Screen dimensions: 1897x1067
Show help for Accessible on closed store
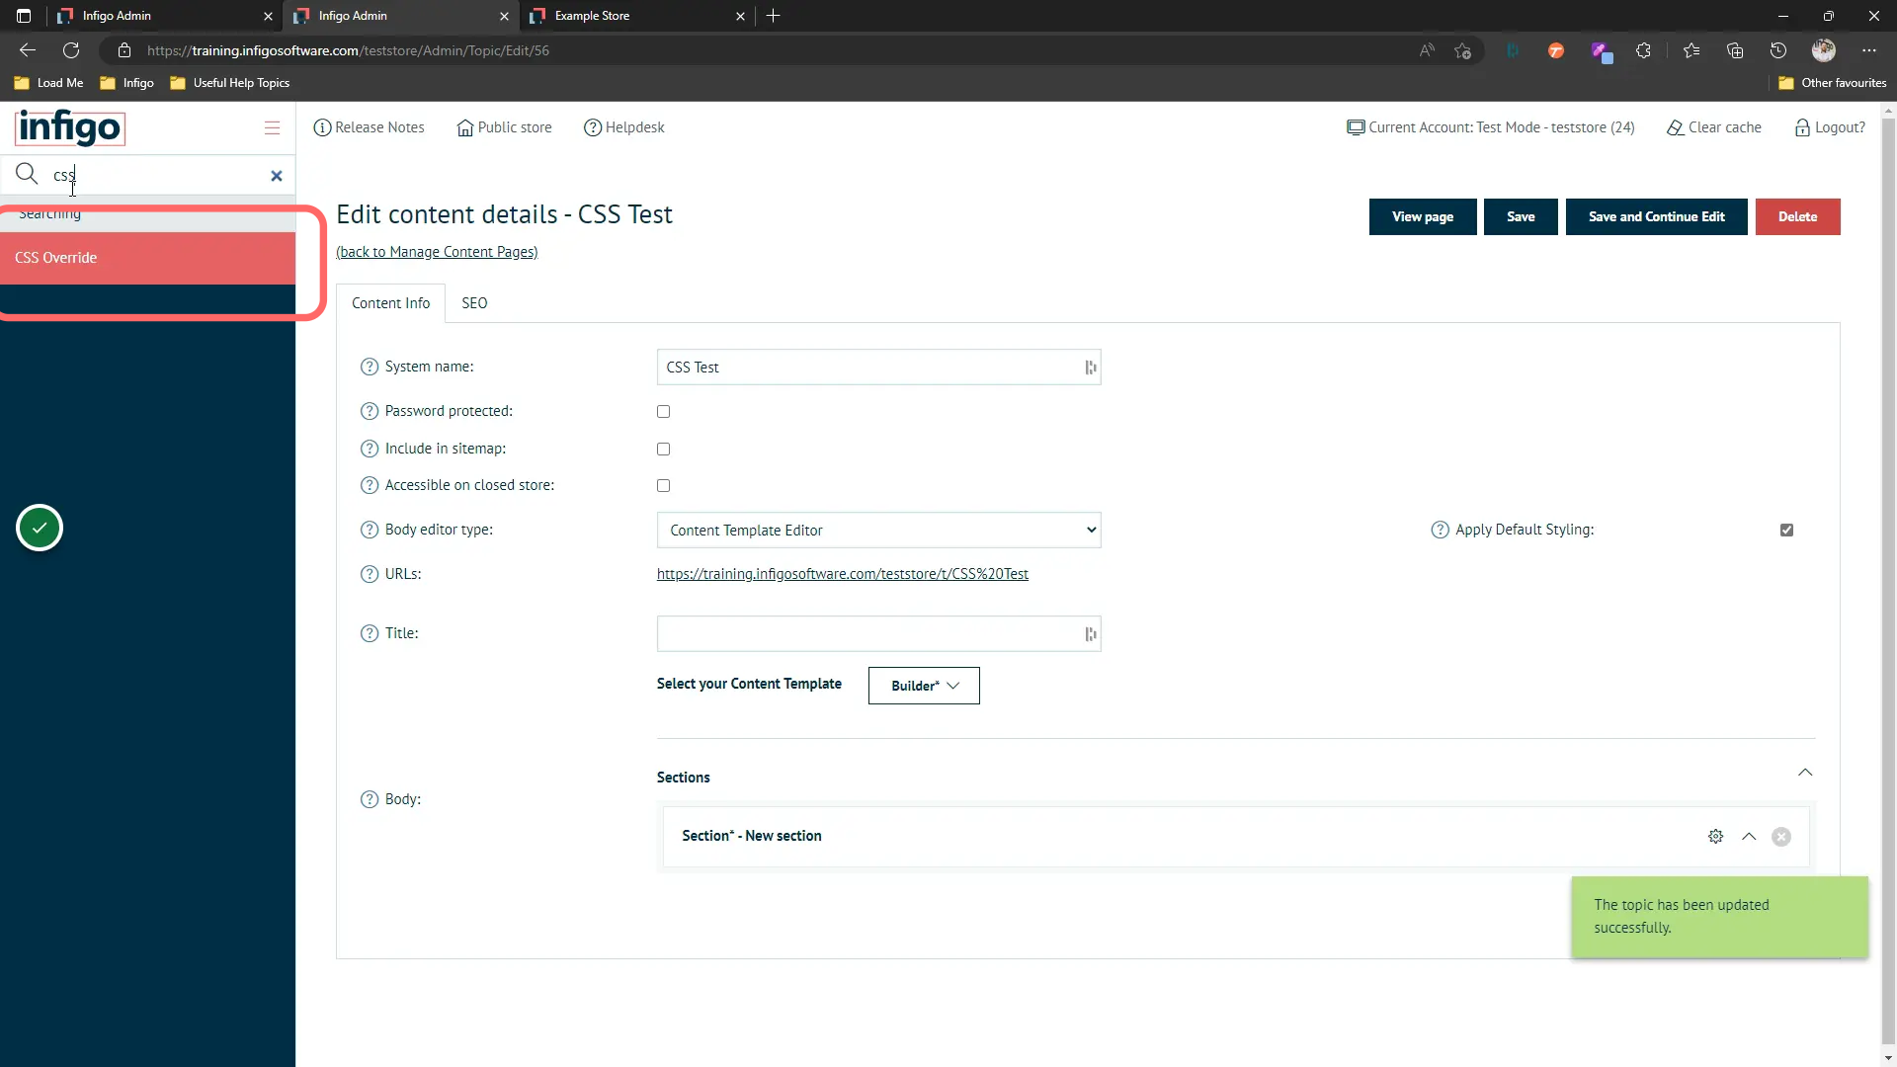pyautogui.click(x=370, y=485)
